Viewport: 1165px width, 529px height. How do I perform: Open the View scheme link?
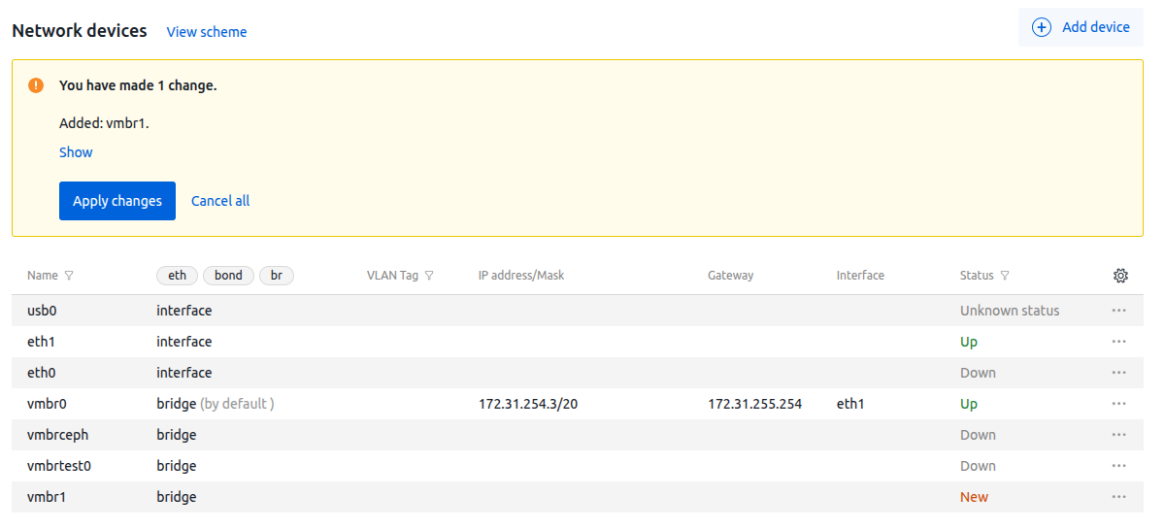tap(207, 32)
